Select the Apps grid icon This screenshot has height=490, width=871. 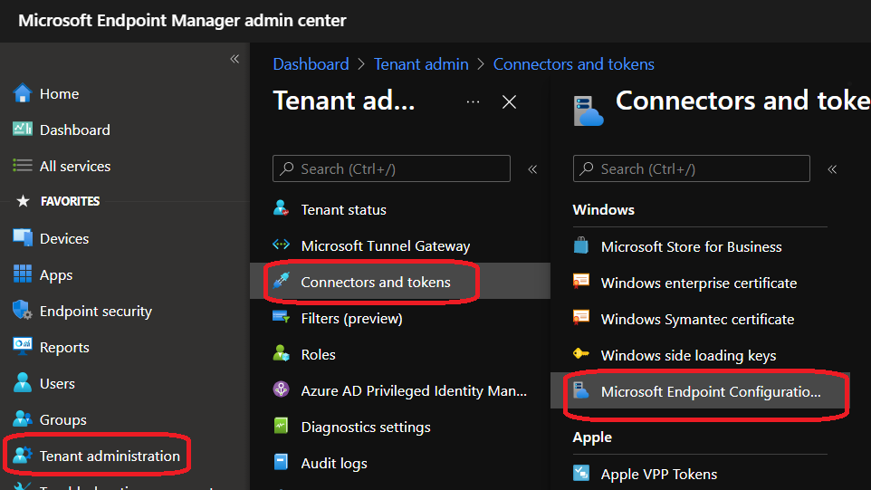point(23,274)
